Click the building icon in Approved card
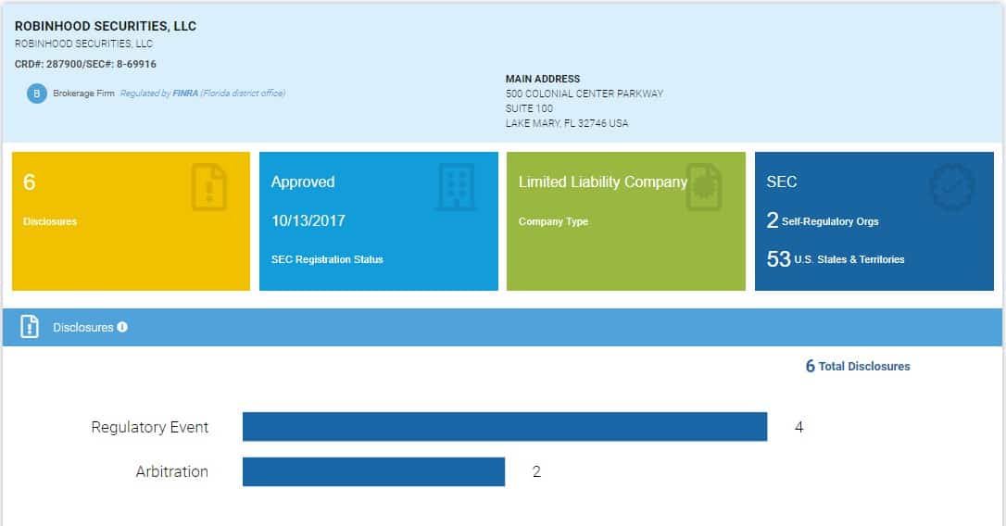Image resolution: width=1006 pixels, height=526 pixels. [456, 187]
